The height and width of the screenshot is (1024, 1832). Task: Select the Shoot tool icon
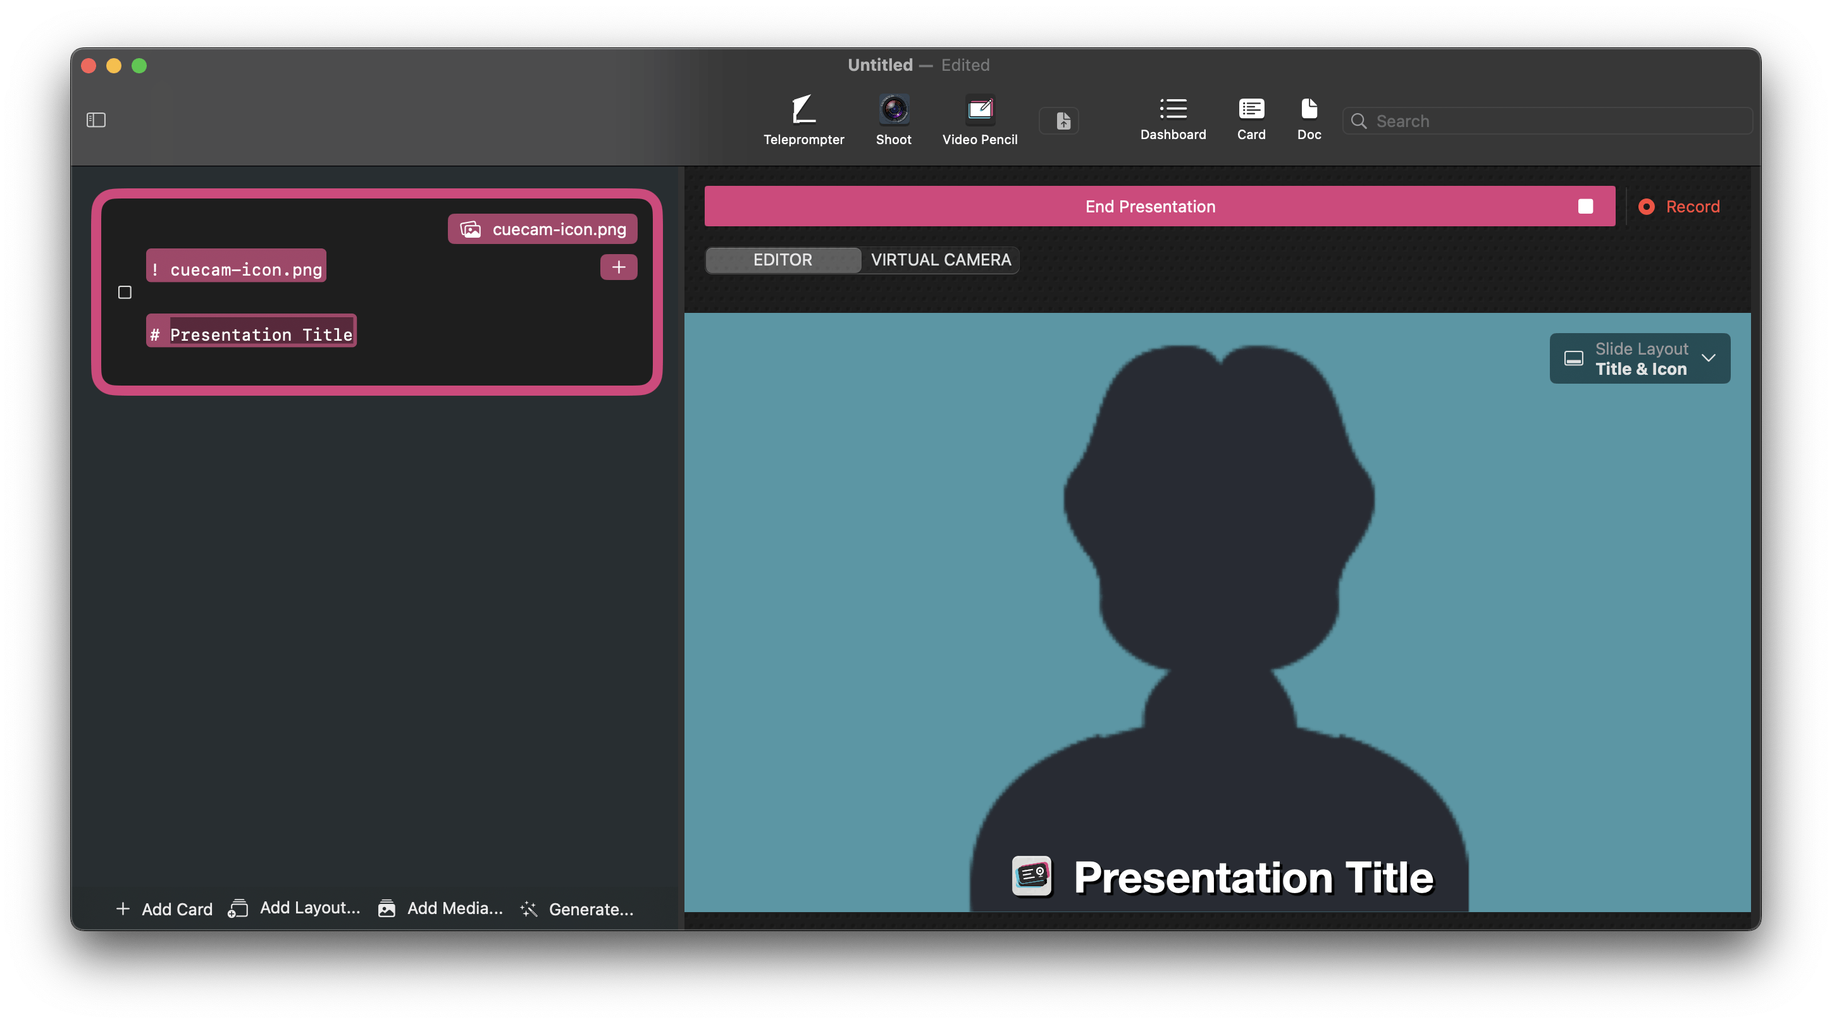892,111
